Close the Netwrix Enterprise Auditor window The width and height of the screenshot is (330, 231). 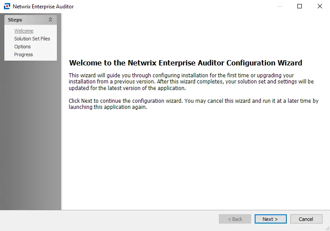[x=320, y=6]
